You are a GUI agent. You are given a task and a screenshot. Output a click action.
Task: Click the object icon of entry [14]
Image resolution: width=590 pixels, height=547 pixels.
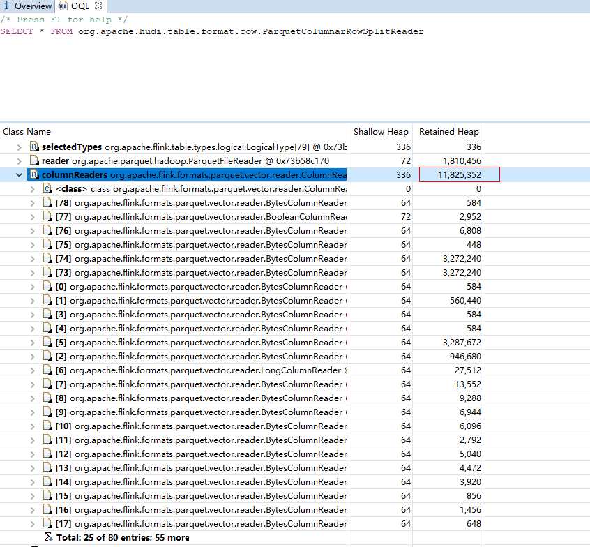pyautogui.click(x=47, y=481)
